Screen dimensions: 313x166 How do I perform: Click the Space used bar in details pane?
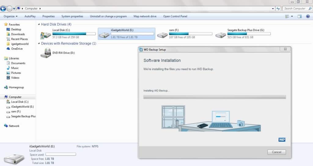coord(61,154)
